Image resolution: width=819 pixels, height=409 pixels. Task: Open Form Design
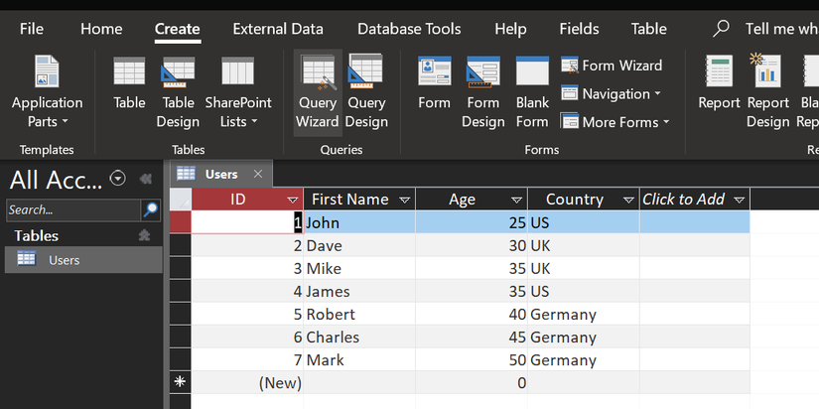click(x=482, y=93)
